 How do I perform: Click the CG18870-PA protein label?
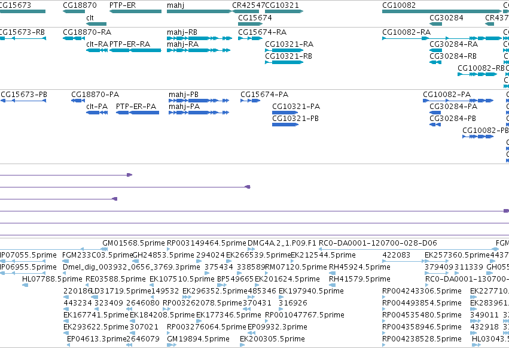[95, 95]
